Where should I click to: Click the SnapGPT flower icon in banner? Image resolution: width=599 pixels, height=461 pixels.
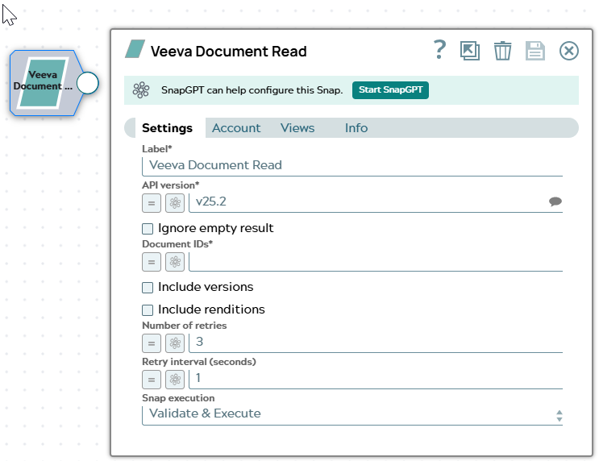tap(141, 90)
